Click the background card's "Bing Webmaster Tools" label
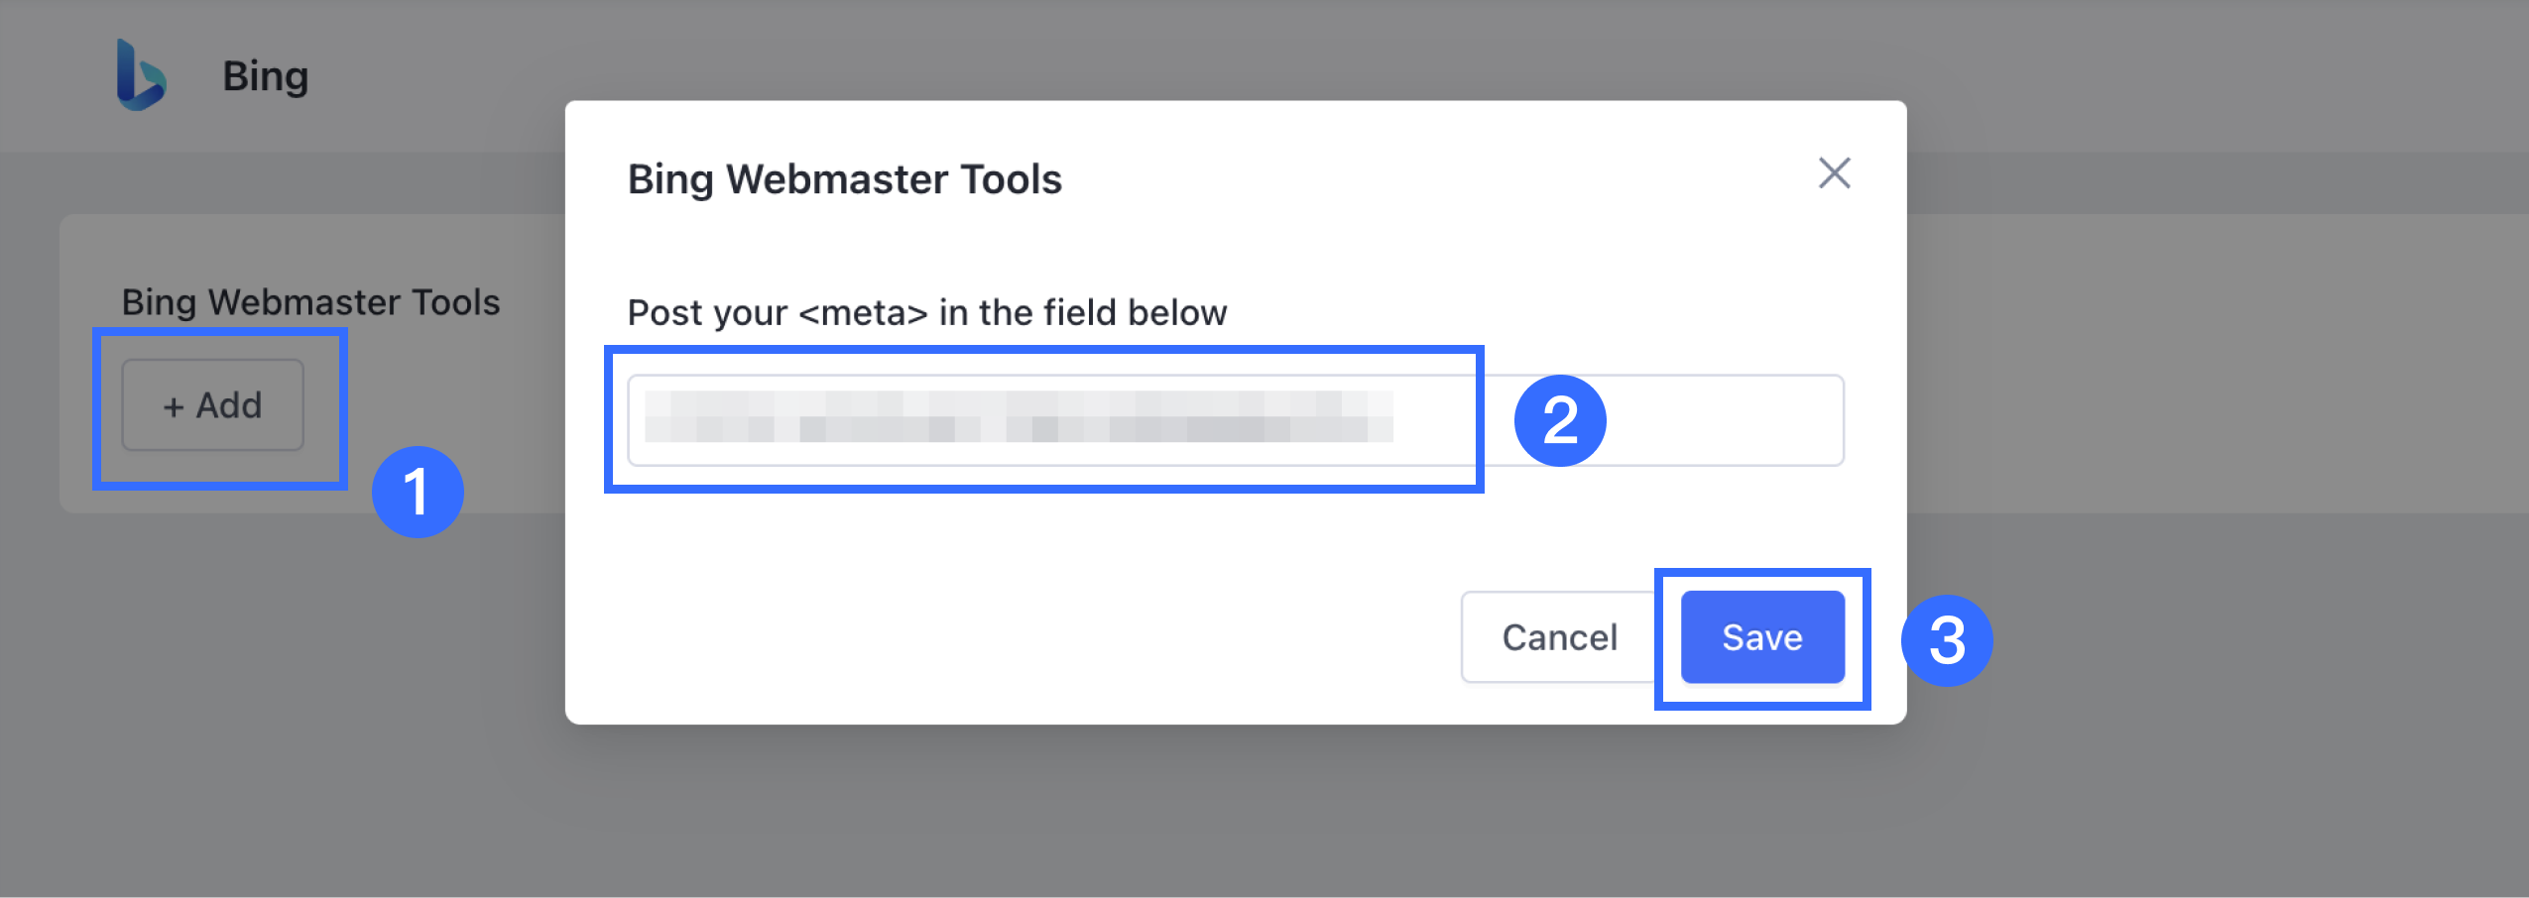 point(310,302)
